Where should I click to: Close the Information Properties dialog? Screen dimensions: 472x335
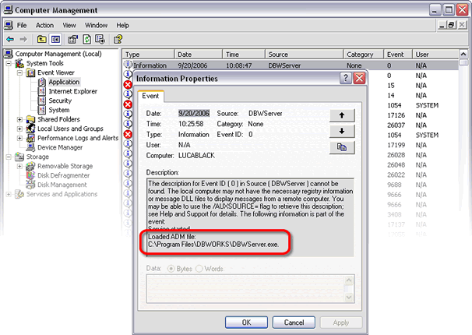click(359, 78)
